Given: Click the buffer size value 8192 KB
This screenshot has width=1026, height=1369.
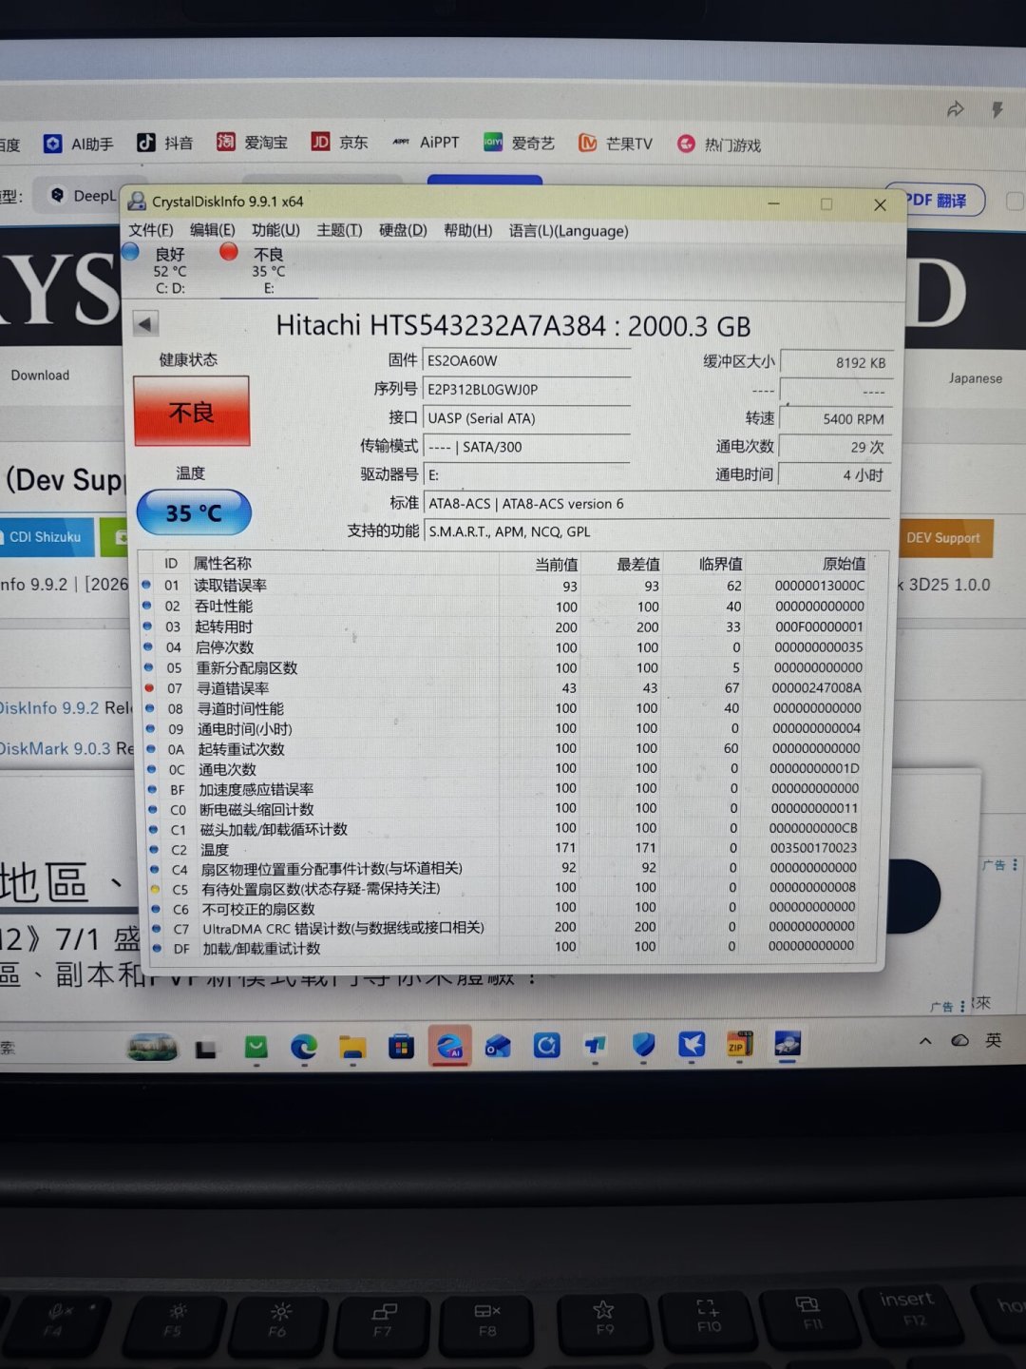Looking at the screenshot, I should (x=835, y=362).
